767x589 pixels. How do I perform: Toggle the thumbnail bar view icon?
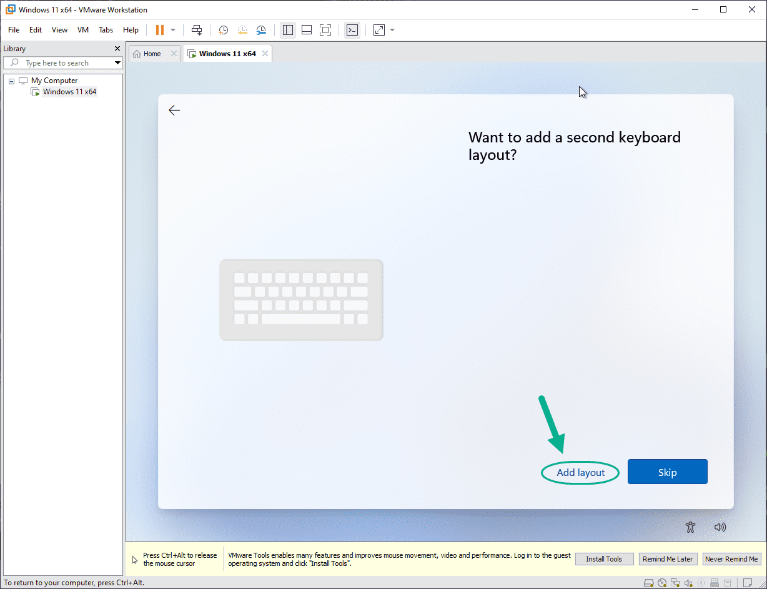tap(307, 30)
